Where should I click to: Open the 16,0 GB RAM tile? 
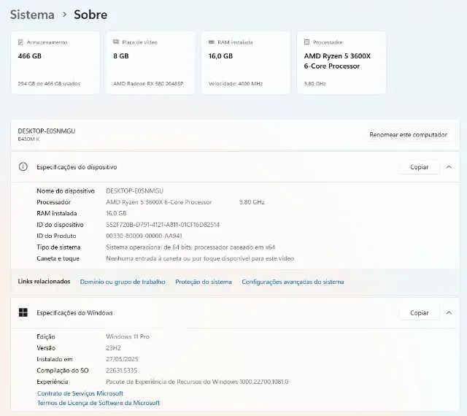point(246,63)
